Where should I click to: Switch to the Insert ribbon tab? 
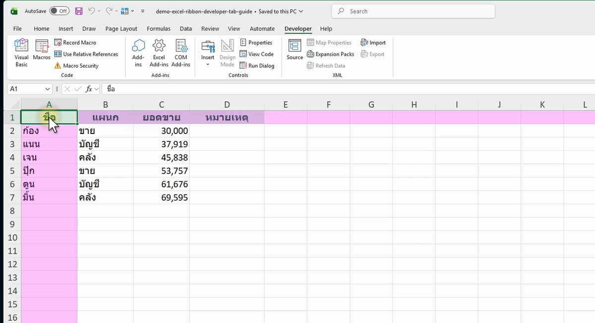tap(66, 29)
